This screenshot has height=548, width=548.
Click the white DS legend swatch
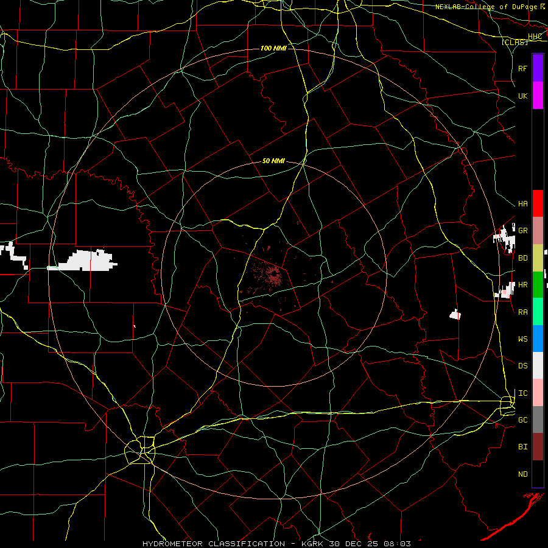pos(538,365)
